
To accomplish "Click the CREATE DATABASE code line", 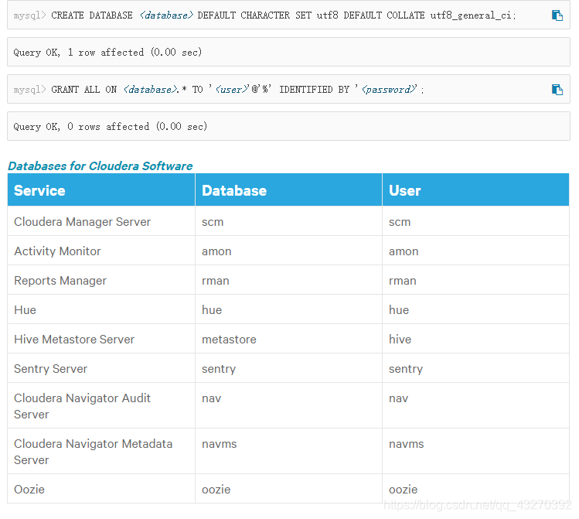I will [288, 15].
